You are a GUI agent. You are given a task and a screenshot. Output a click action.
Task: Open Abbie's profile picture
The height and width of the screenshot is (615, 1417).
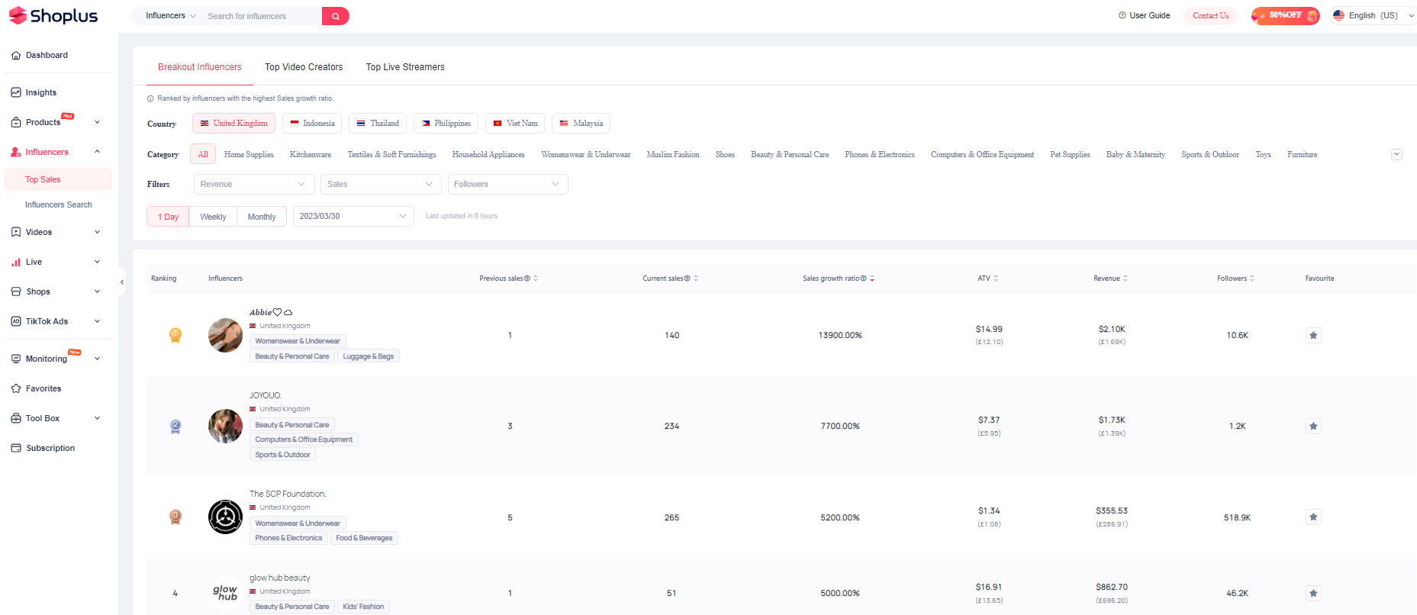coord(225,335)
